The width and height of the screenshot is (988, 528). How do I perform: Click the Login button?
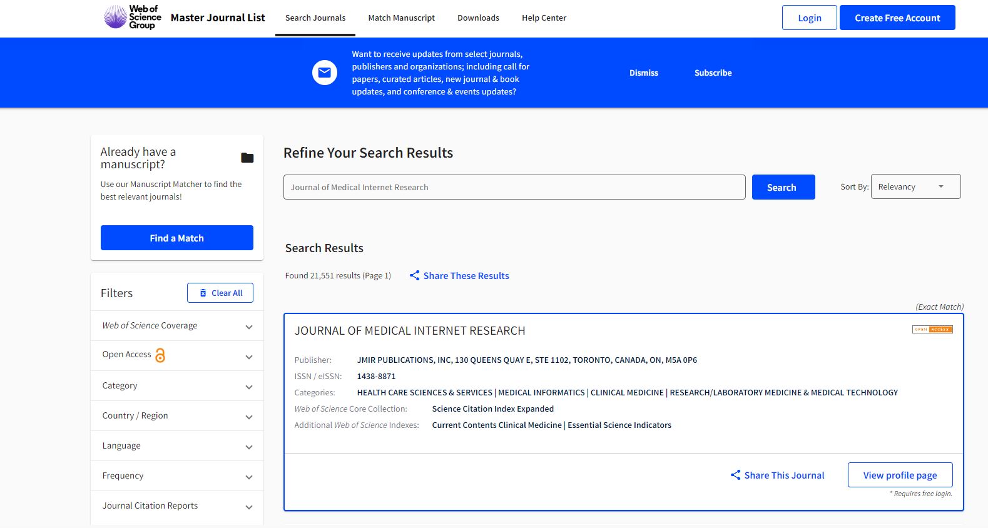click(810, 18)
